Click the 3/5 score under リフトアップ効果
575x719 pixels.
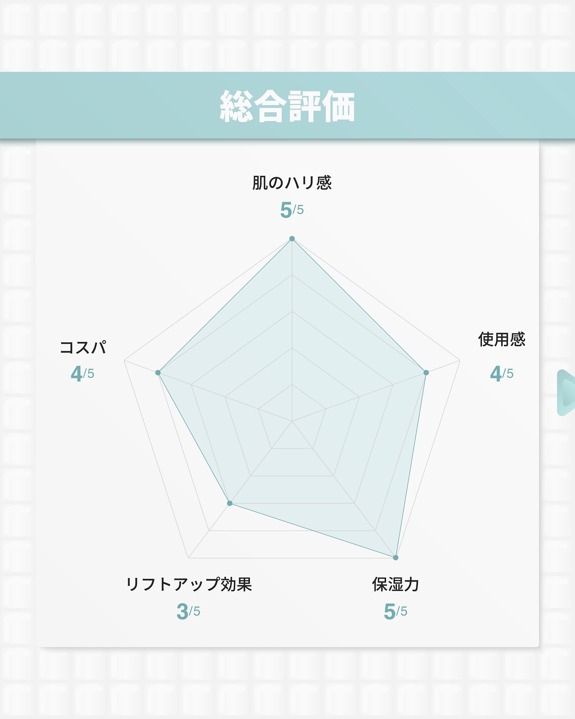pyautogui.click(x=188, y=612)
